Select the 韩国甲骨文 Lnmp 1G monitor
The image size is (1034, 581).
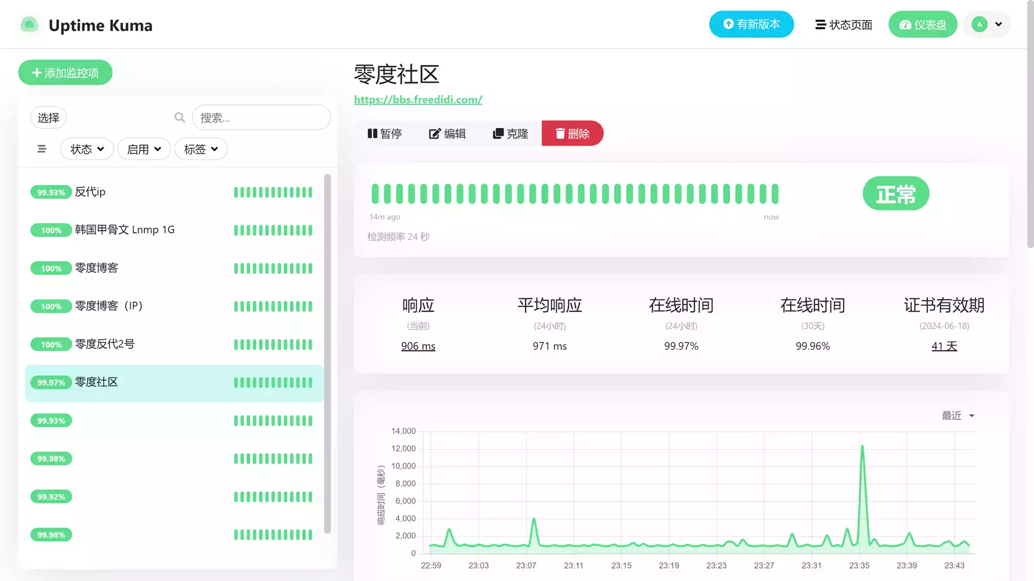coord(174,230)
